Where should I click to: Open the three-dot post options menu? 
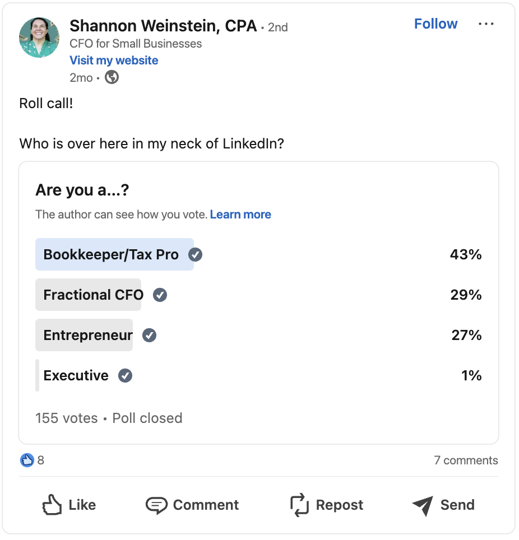[486, 24]
